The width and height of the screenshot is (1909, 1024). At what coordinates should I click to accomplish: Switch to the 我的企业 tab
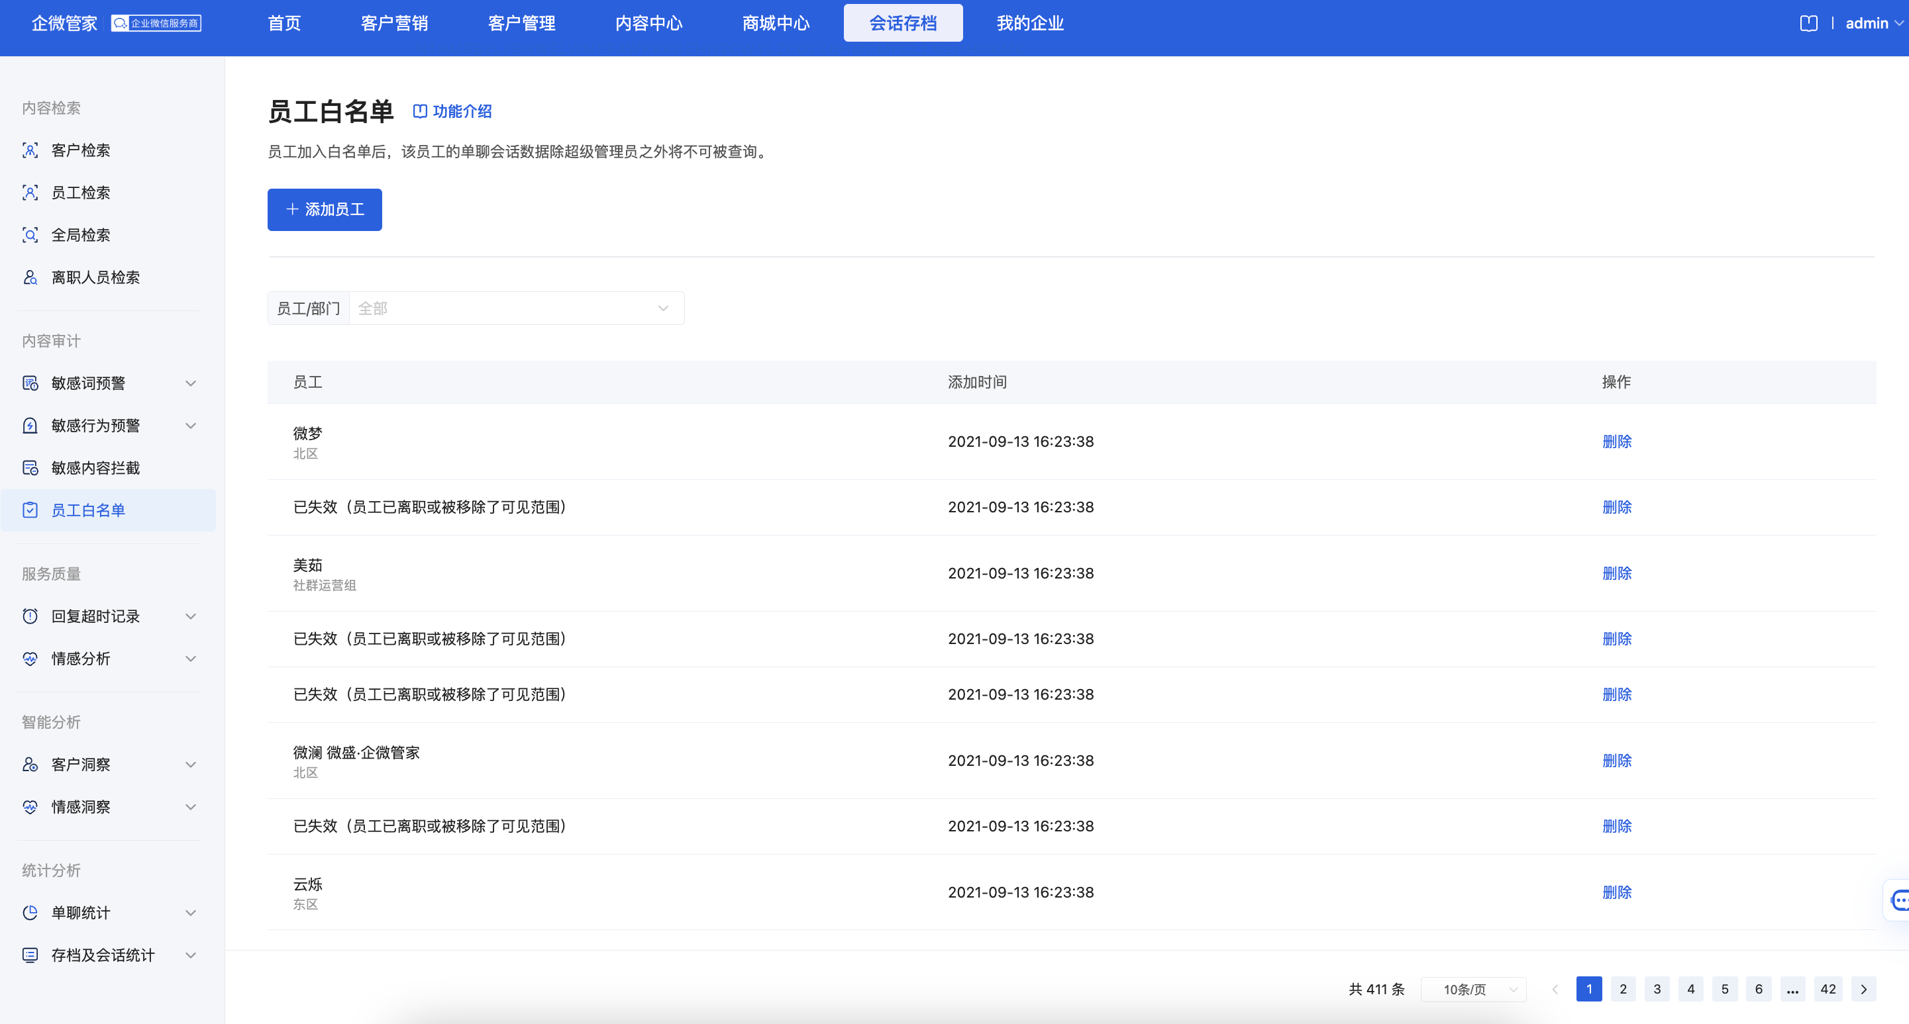pyautogui.click(x=1030, y=23)
